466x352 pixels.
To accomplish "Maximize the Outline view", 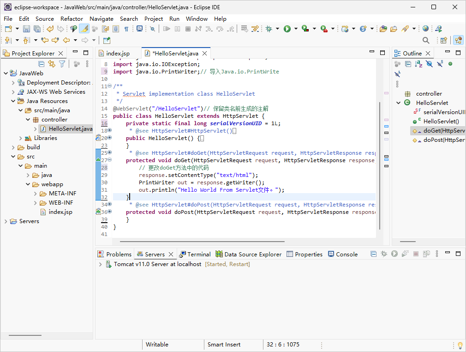I will (458, 53).
